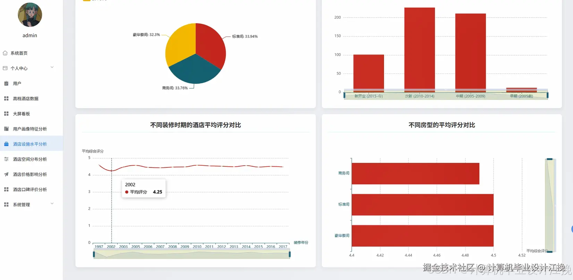Viewport: 573px width, 280px height.
Task: Click the chart icon beside 用户画像特征分析
Action: (6, 129)
